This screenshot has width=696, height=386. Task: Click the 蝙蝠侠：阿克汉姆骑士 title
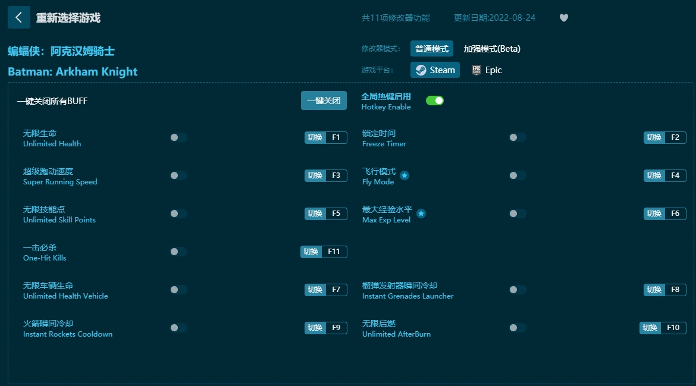[x=61, y=51]
